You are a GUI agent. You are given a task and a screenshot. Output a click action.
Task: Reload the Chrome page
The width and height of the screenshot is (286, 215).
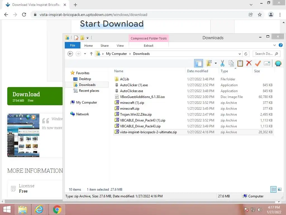pyautogui.click(x=24, y=15)
